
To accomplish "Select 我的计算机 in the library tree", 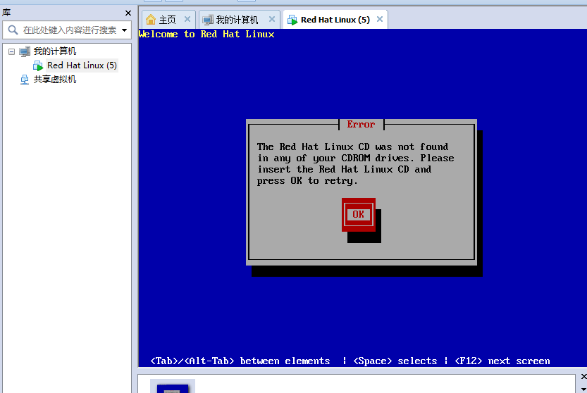I will [55, 51].
